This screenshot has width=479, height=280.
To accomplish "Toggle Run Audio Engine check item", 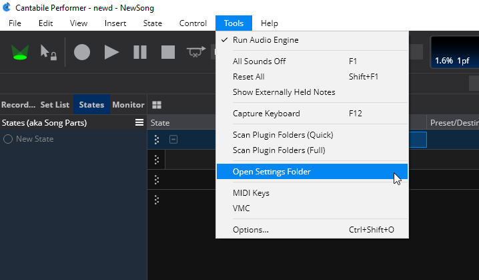I will click(x=312, y=40).
